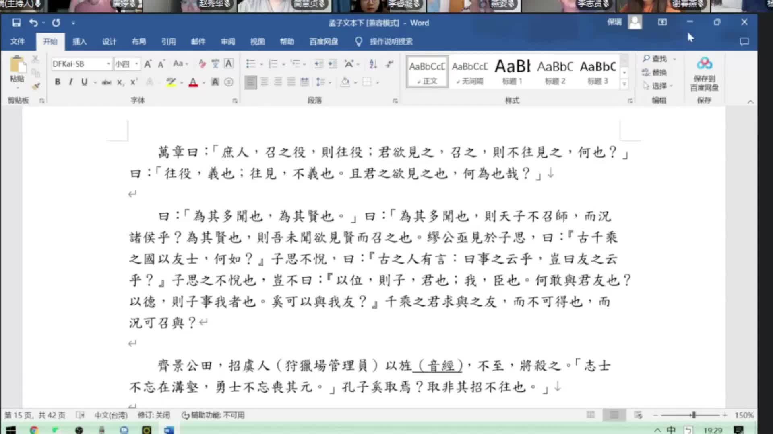Justify the paragraph text
This screenshot has height=434, width=773.
coord(291,82)
